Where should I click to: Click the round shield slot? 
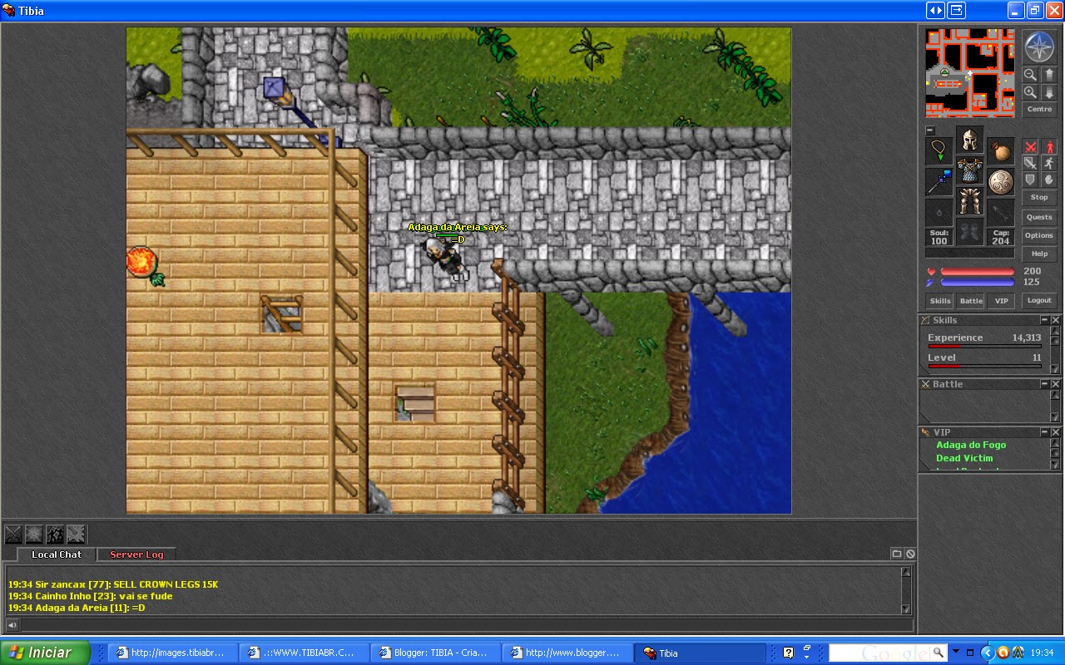[x=1001, y=182]
